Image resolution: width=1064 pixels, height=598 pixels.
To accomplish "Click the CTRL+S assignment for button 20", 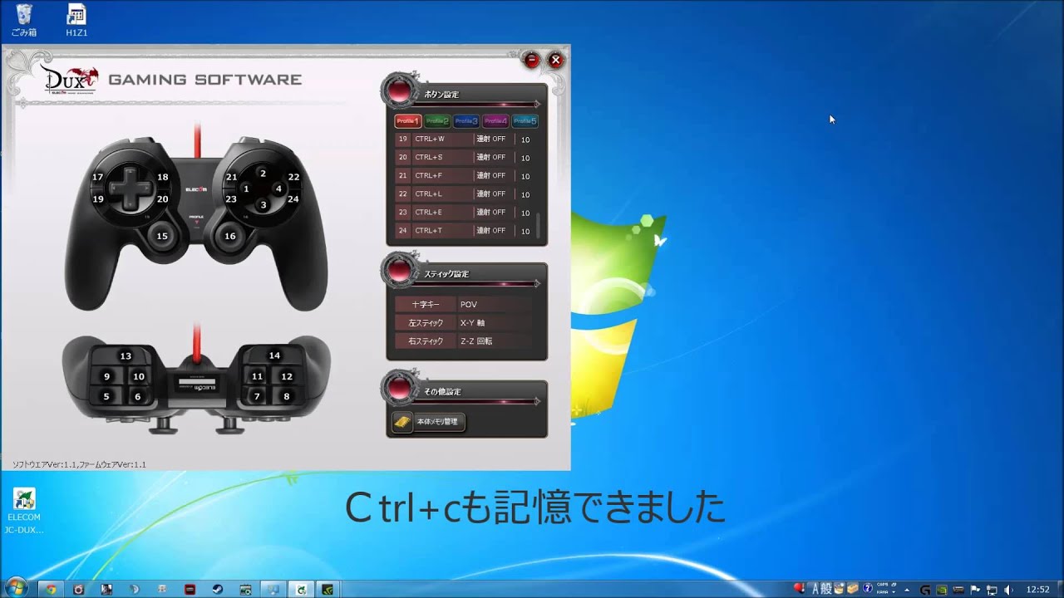I will pos(441,157).
